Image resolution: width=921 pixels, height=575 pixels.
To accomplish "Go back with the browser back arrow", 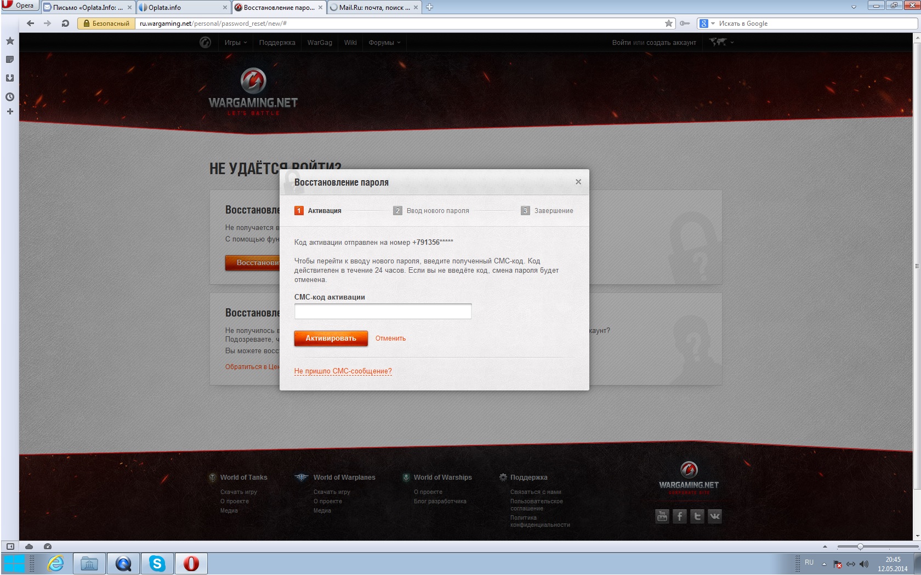I will click(x=30, y=24).
